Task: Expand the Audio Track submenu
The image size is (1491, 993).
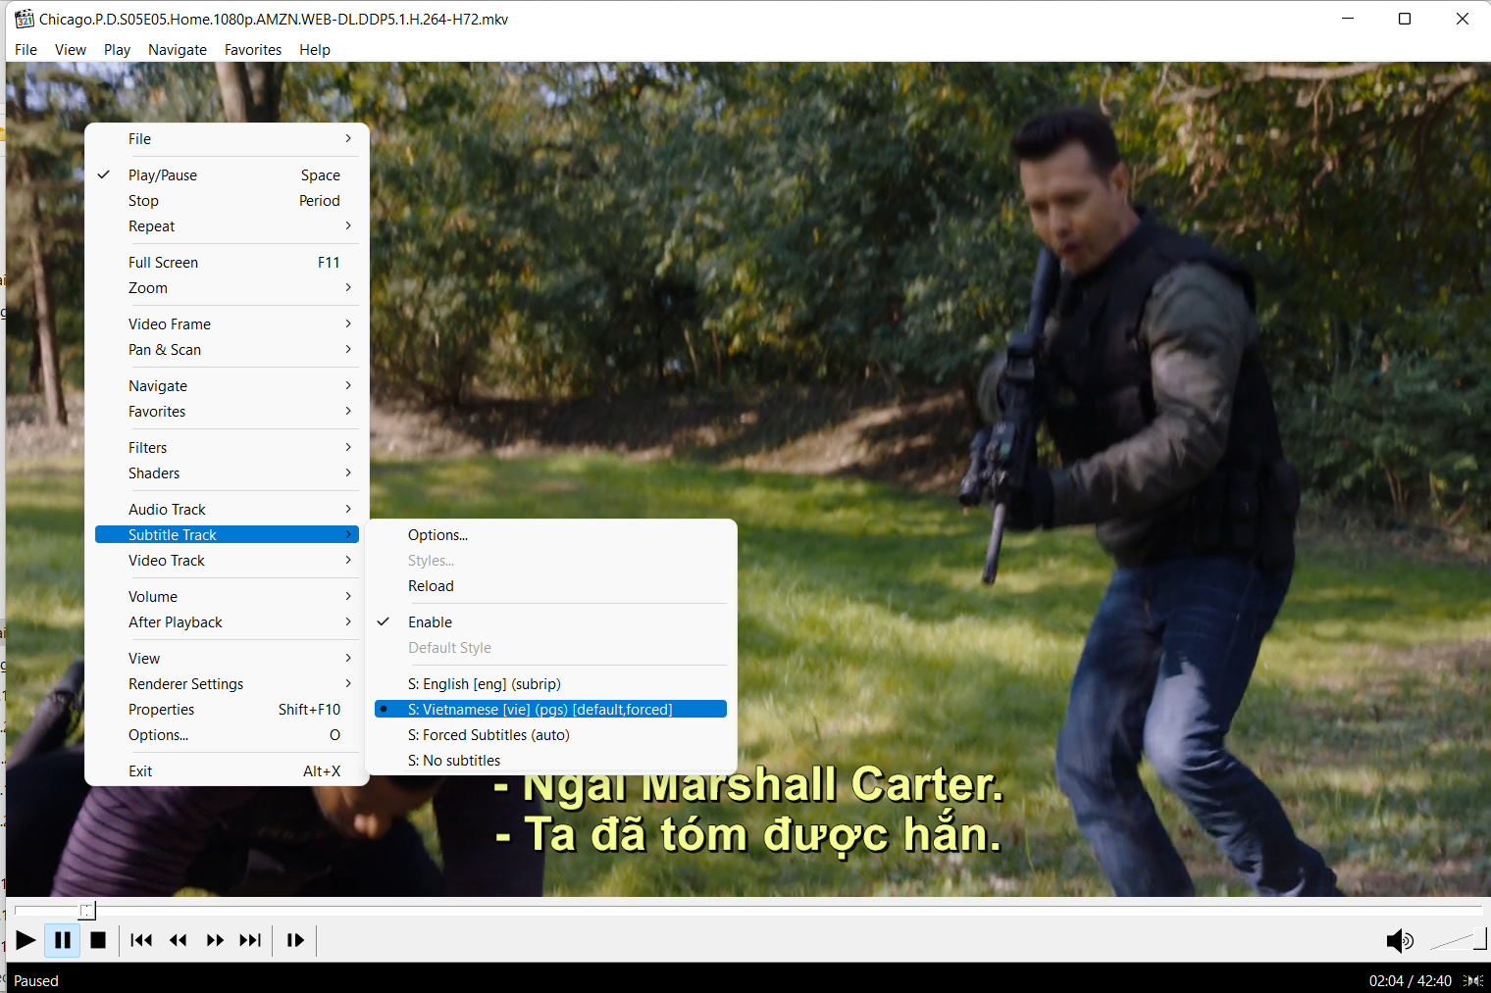Action: [227, 510]
